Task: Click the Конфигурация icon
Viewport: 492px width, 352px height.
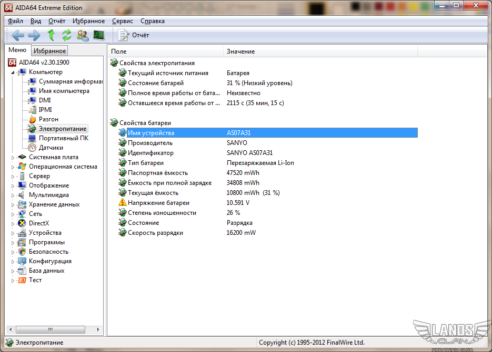Action: click(x=22, y=261)
